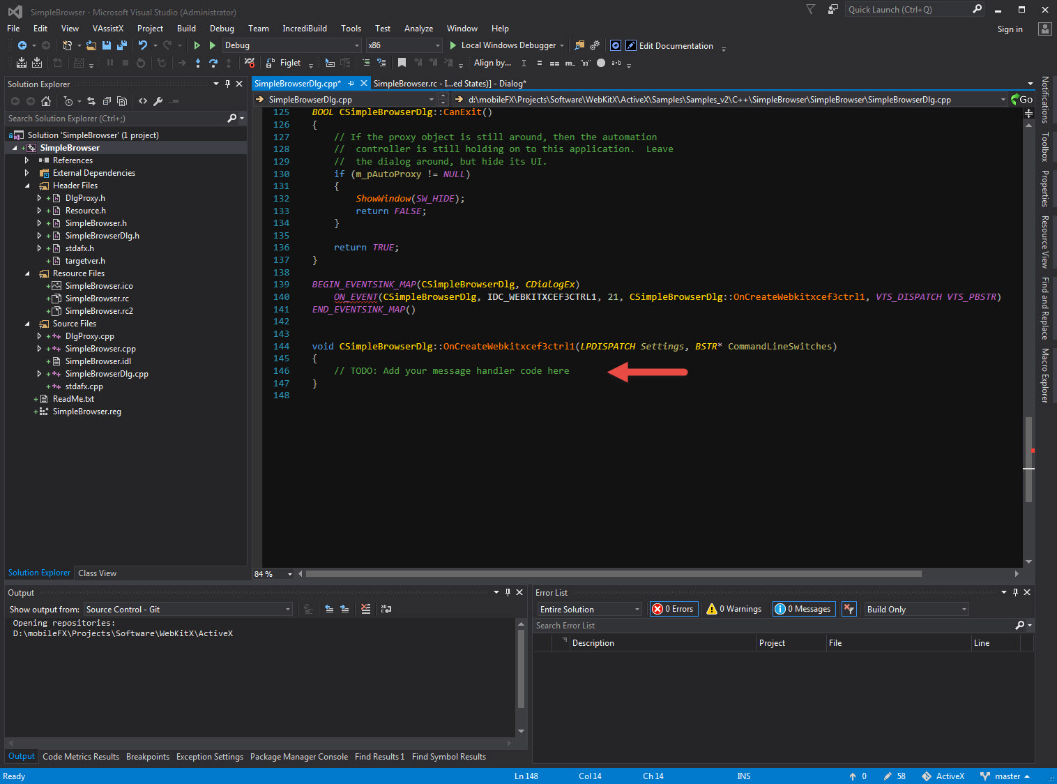Viewport: 1057px width, 784px height.
Task: Start Local Windows Debugger
Action: point(507,45)
